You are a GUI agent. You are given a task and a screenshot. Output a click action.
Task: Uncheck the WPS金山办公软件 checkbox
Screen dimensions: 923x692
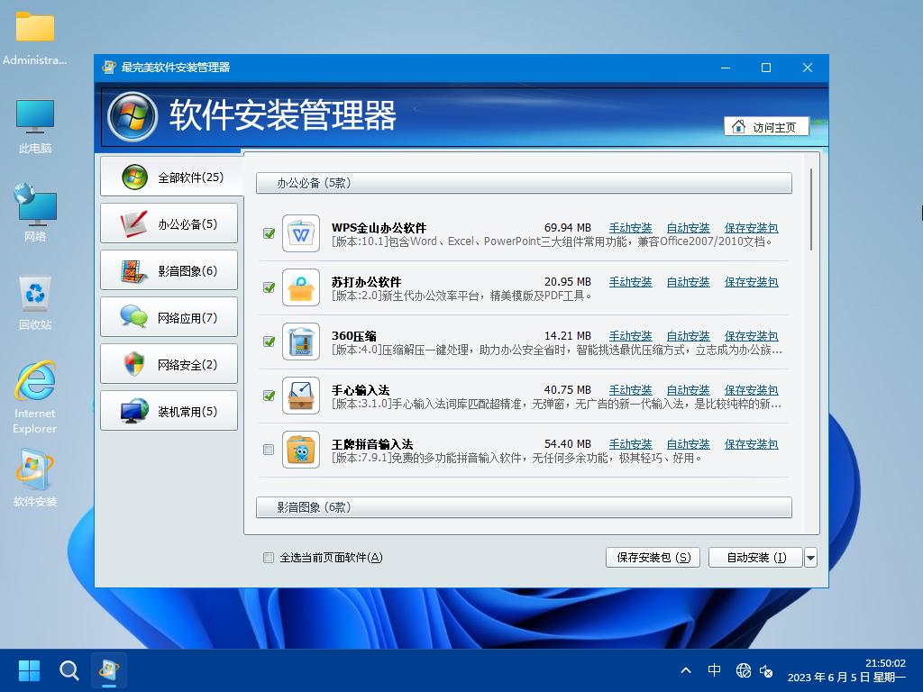tap(269, 233)
